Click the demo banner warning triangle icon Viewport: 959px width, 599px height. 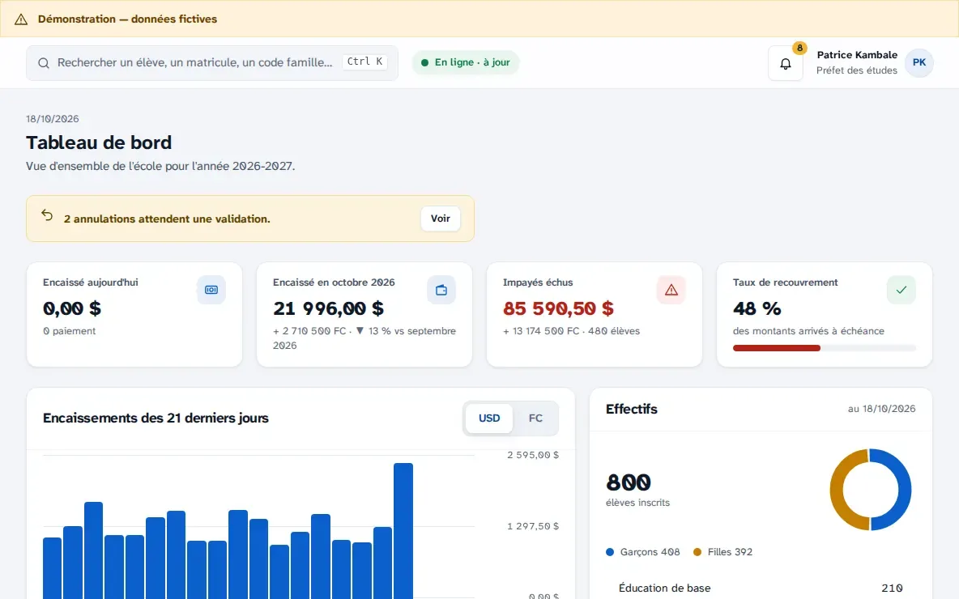point(21,19)
